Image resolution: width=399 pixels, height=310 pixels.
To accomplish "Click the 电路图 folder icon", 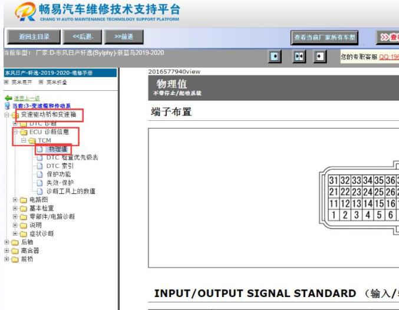I will pyautogui.click(x=24, y=200).
